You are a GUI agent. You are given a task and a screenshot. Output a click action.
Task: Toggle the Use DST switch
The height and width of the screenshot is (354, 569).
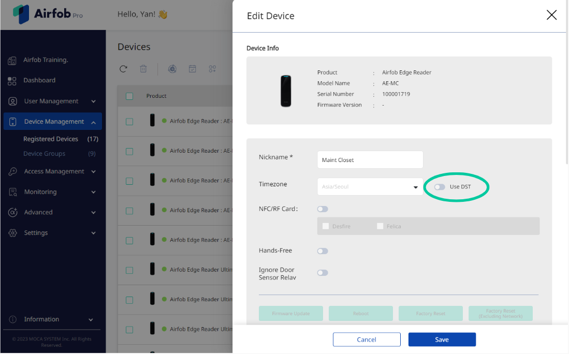tap(440, 187)
